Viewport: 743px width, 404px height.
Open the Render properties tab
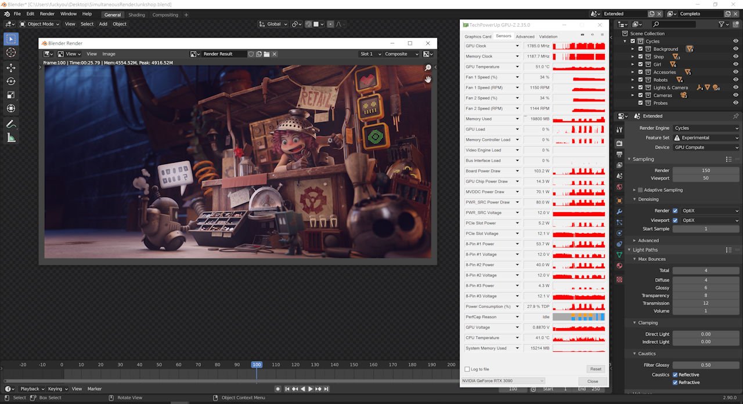tap(619, 143)
